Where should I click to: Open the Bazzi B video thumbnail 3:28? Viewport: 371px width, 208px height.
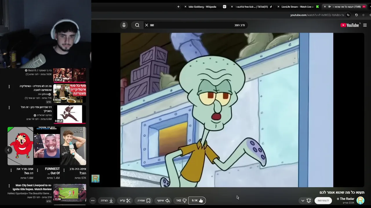(70, 75)
